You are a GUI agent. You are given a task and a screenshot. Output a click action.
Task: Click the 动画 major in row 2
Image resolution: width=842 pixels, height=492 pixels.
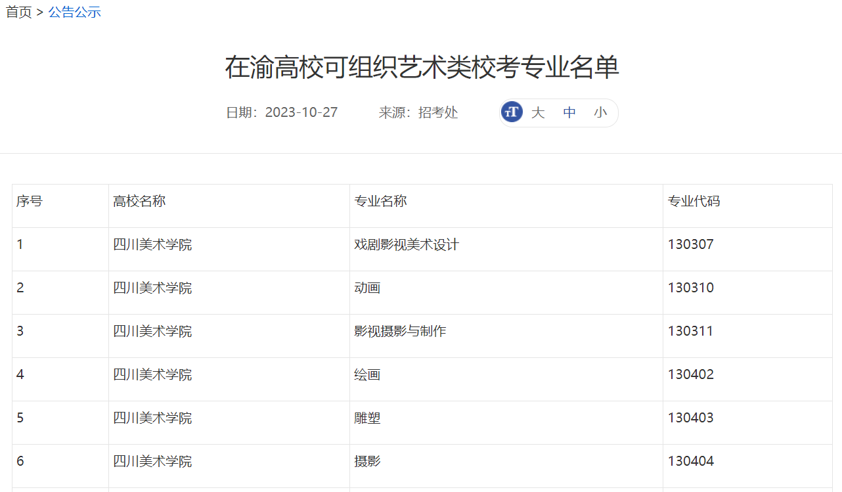pos(366,287)
